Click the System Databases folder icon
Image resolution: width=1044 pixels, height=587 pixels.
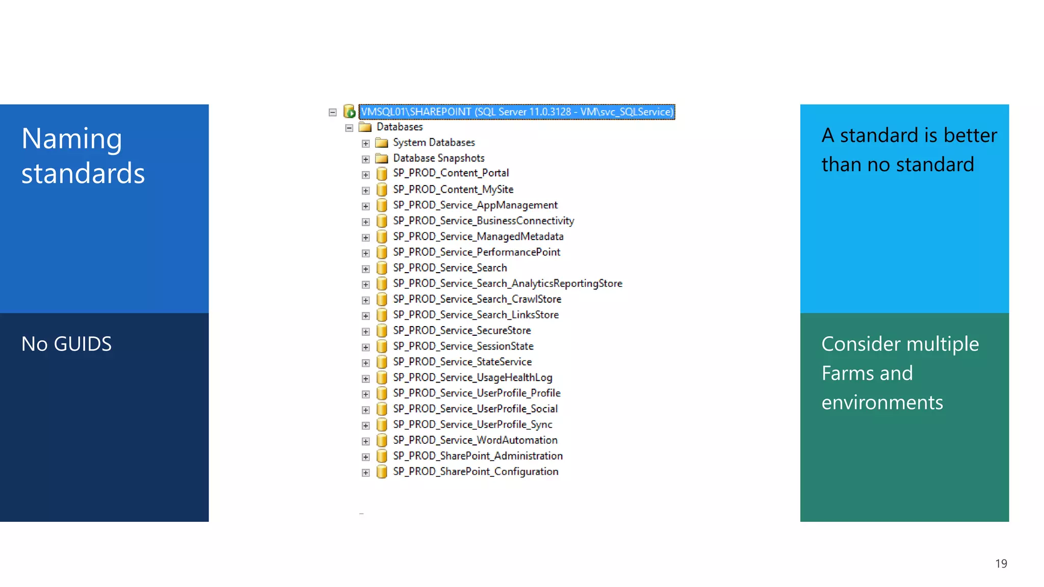pyautogui.click(x=381, y=143)
